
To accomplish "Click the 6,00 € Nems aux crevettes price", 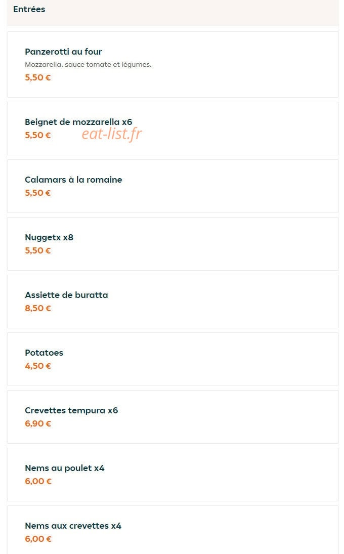I will point(38,539).
